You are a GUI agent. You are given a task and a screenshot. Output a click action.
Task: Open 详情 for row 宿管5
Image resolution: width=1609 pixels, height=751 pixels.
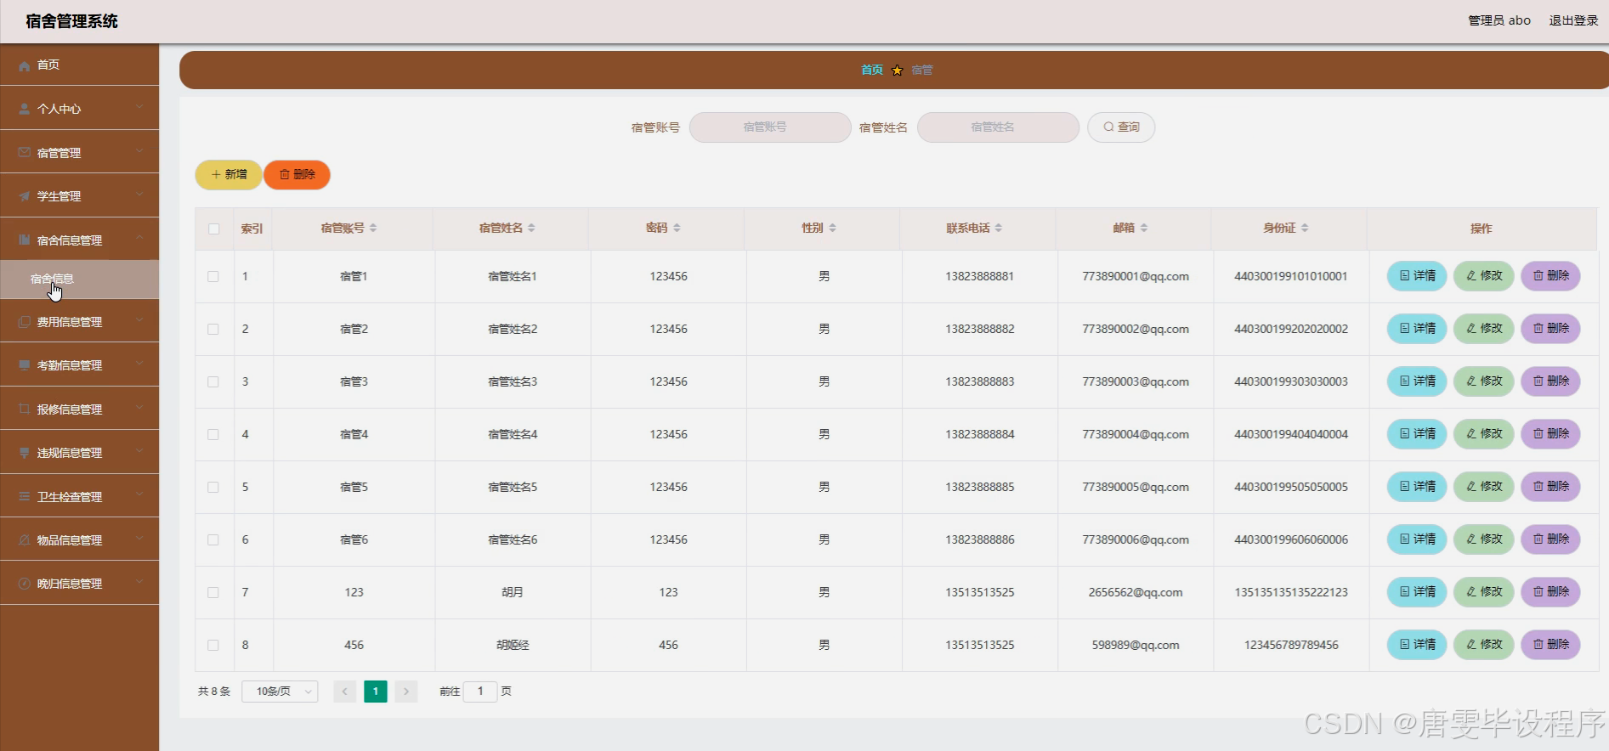[x=1417, y=487]
